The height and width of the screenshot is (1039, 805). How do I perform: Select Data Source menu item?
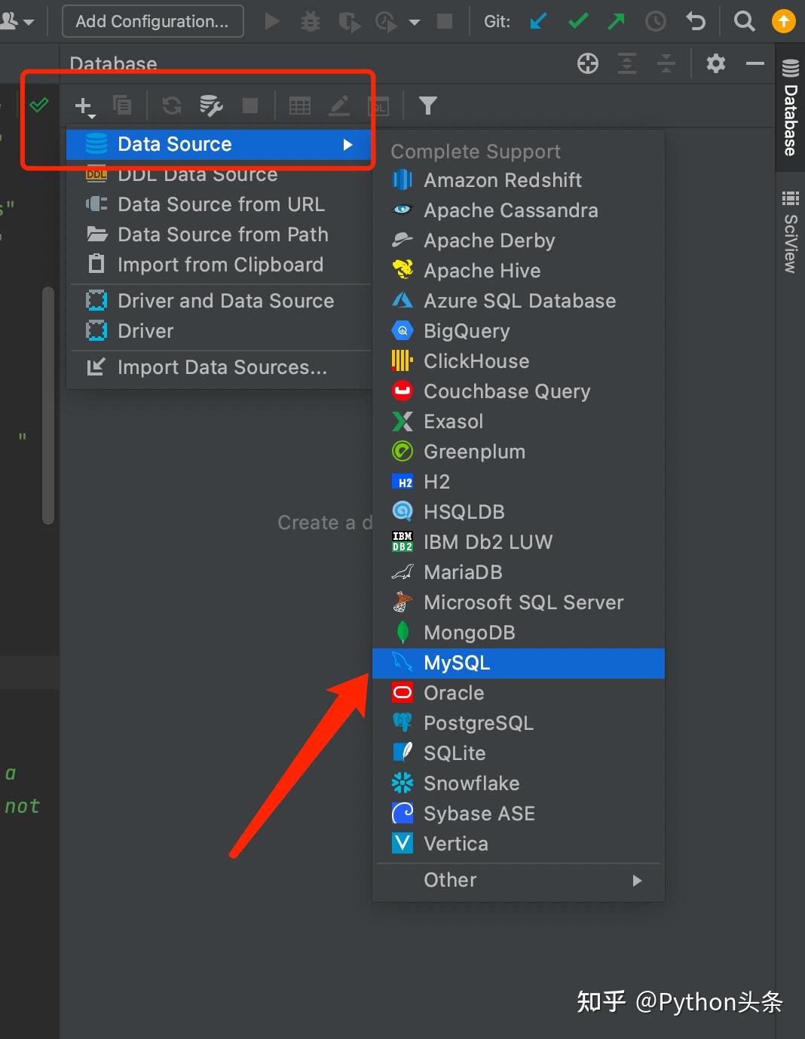[x=219, y=144]
